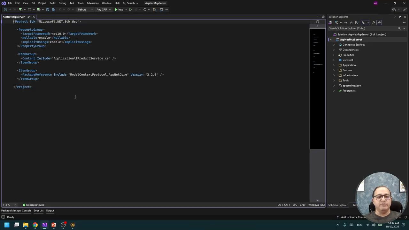Click the Navigate Backward arrow icon
The width and height of the screenshot is (409, 230).
pyautogui.click(x=5, y=10)
